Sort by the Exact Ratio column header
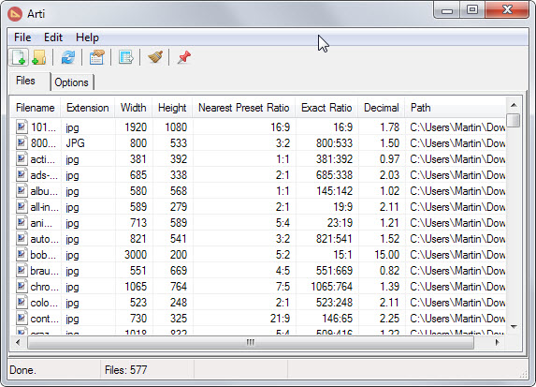Image resolution: width=536 pixels, height=387 pixels. pyautogui.click(x=326, y=108)
